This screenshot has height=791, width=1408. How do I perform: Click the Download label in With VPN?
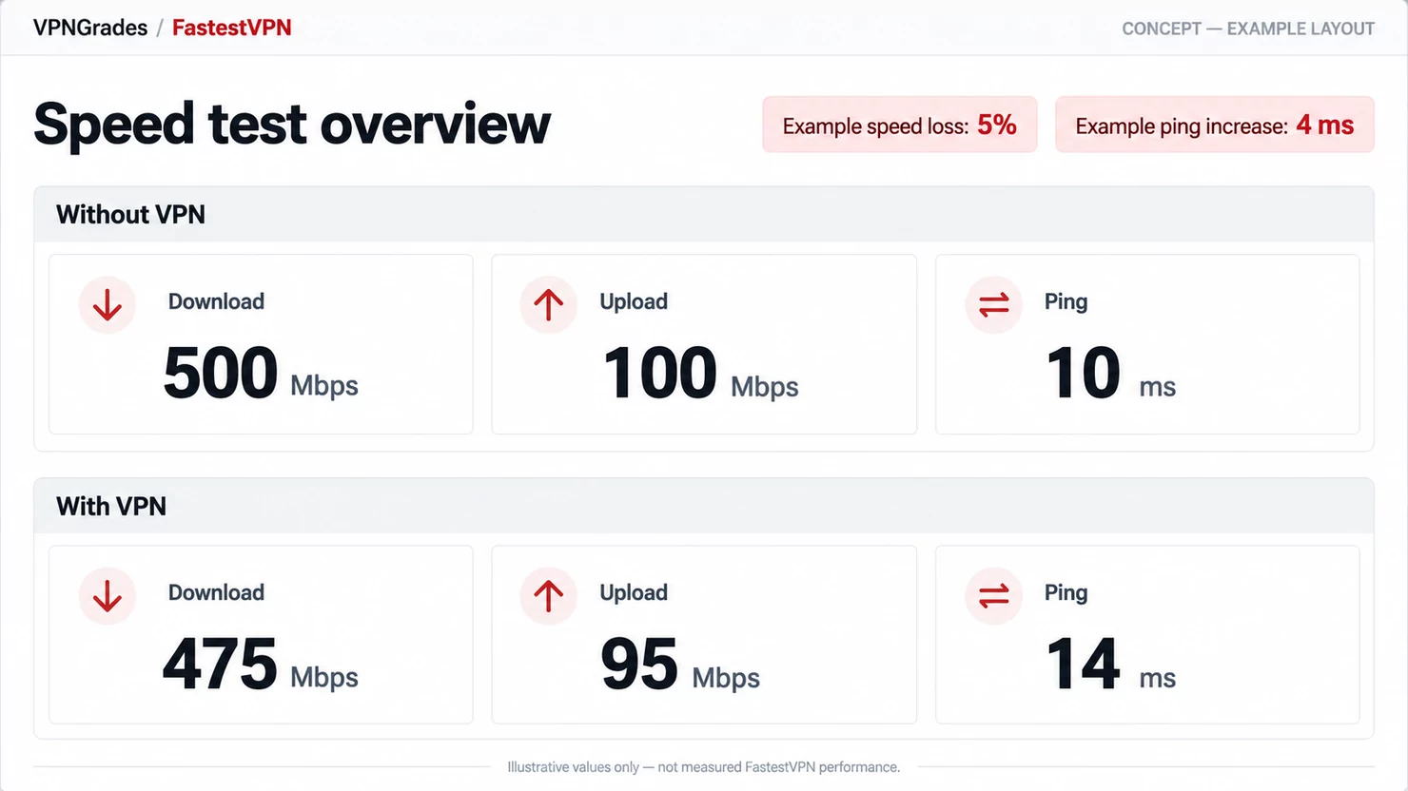click(216, 592)
